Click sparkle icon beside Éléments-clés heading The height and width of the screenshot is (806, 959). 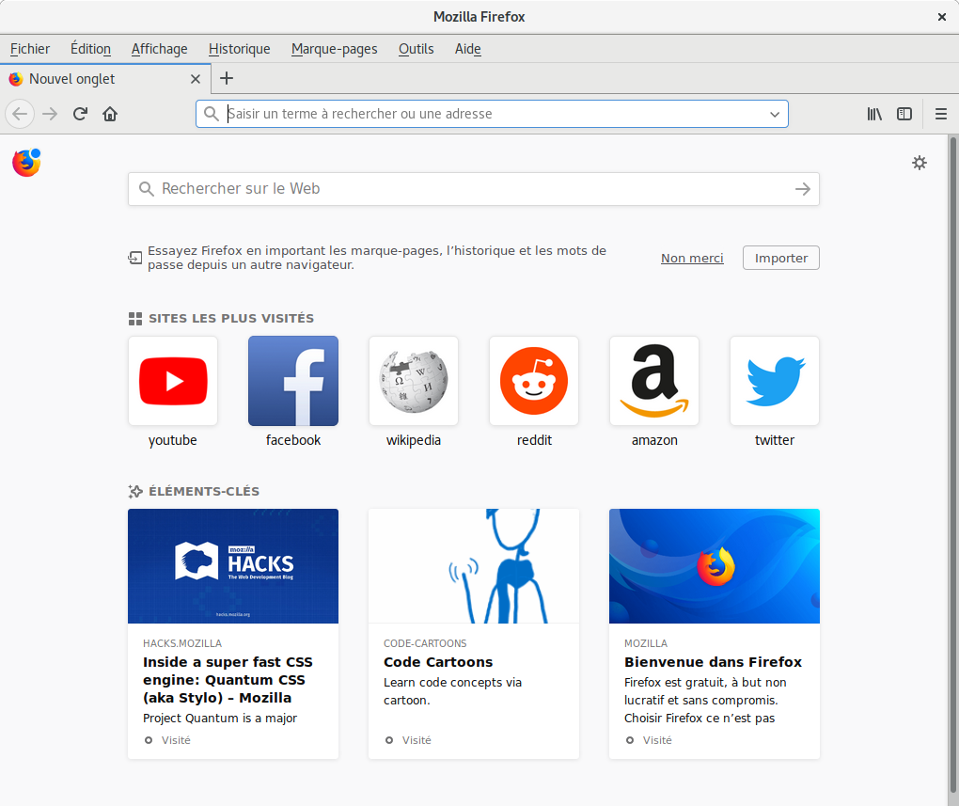pos(135,491)
